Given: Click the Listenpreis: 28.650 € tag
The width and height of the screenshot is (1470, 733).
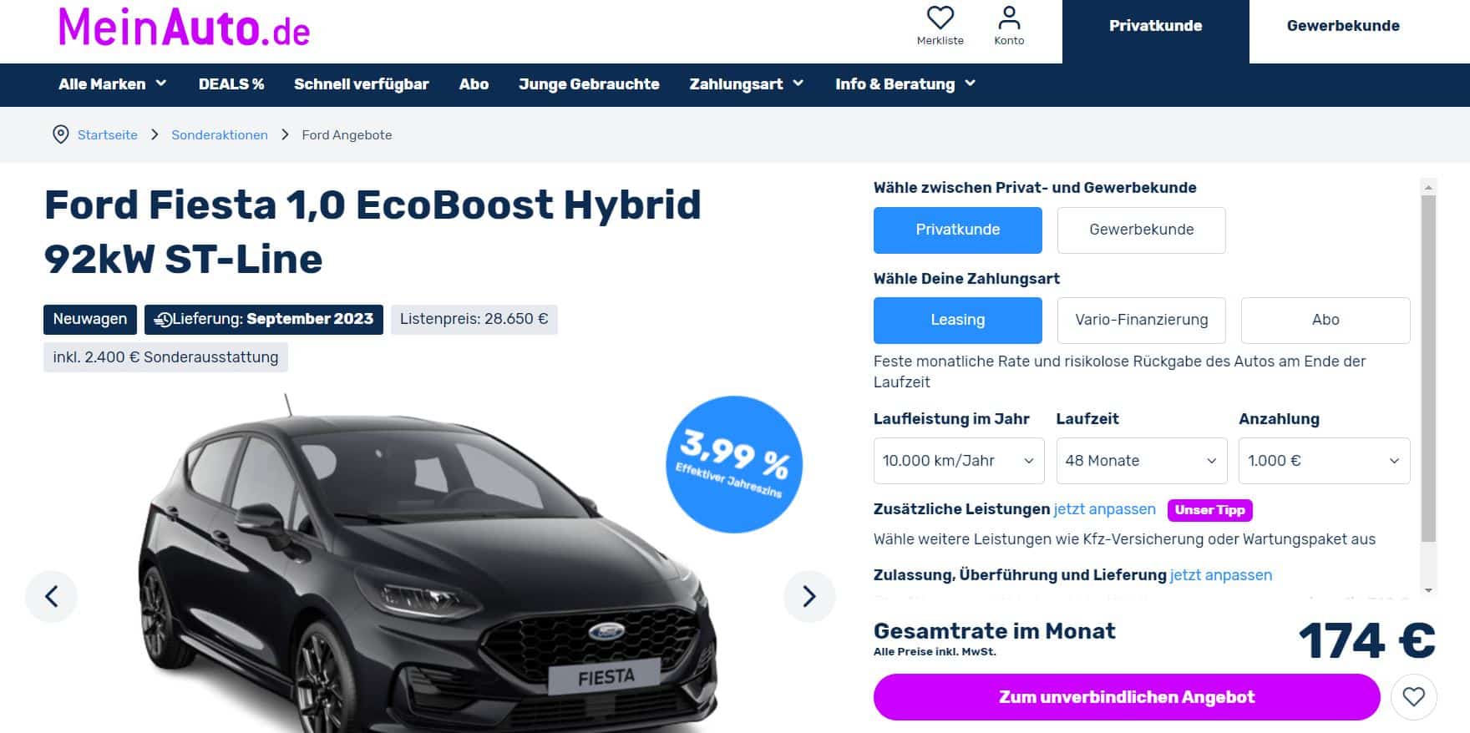Looking at the screenshot, I should [x=474, y=319].
